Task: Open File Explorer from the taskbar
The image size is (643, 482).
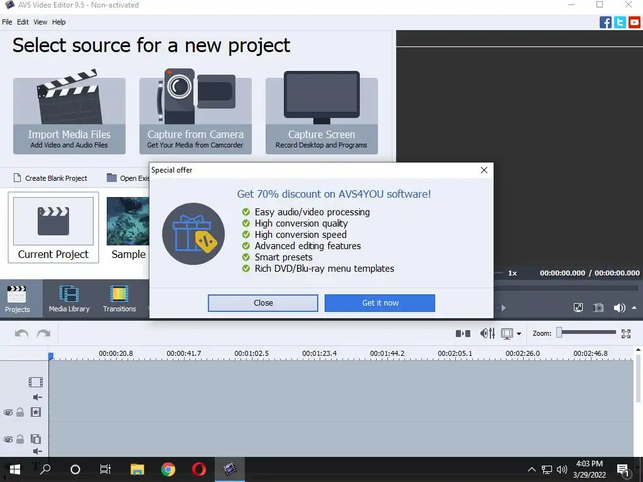Action: tap(138, 469)
